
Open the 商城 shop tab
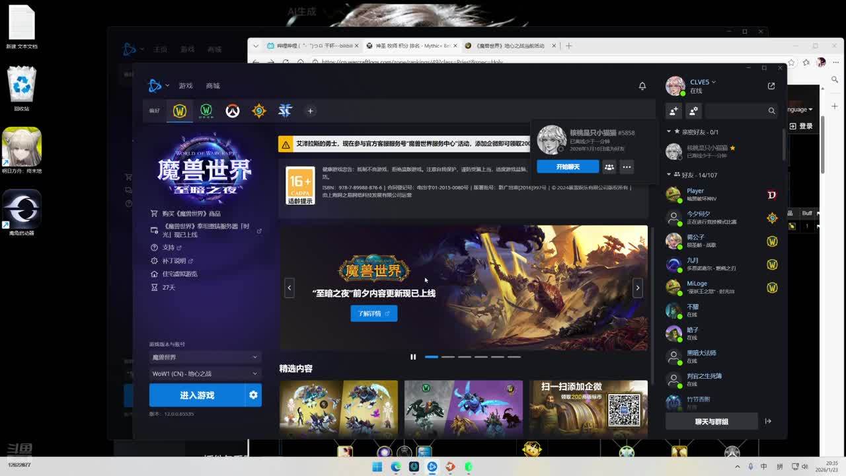coord(213,86)
